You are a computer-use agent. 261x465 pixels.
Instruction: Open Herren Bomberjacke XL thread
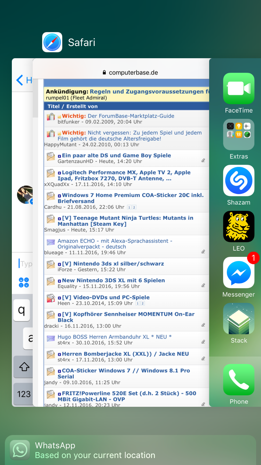(125, 354)
